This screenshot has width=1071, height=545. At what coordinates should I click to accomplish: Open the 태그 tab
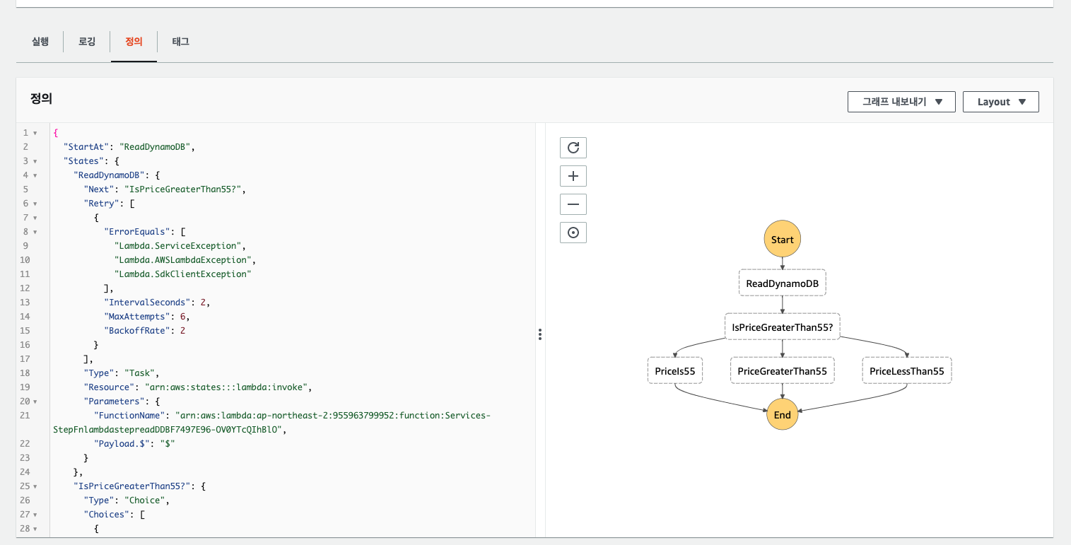pos(180,42)
